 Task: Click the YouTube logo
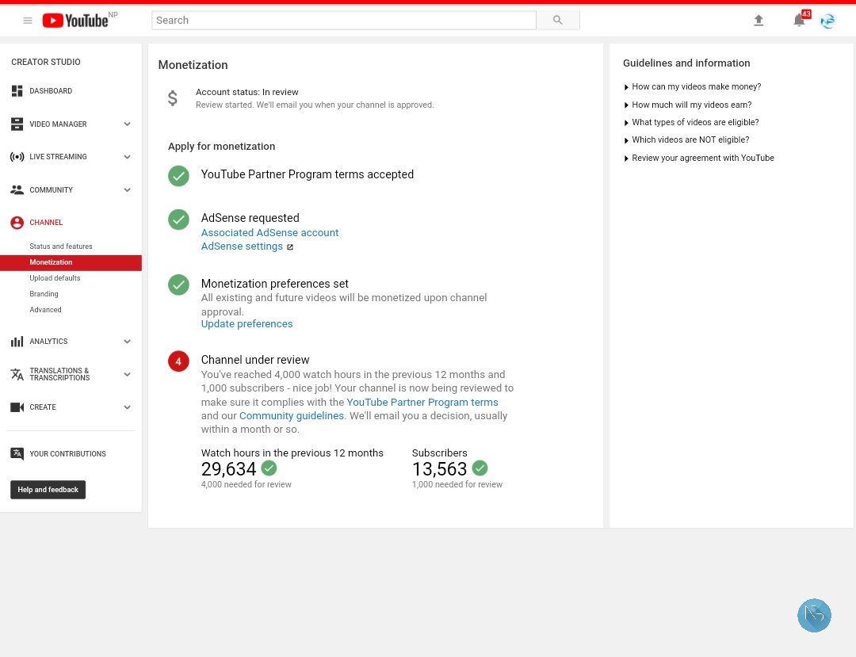pyautogui.click(x=75, y=21)
